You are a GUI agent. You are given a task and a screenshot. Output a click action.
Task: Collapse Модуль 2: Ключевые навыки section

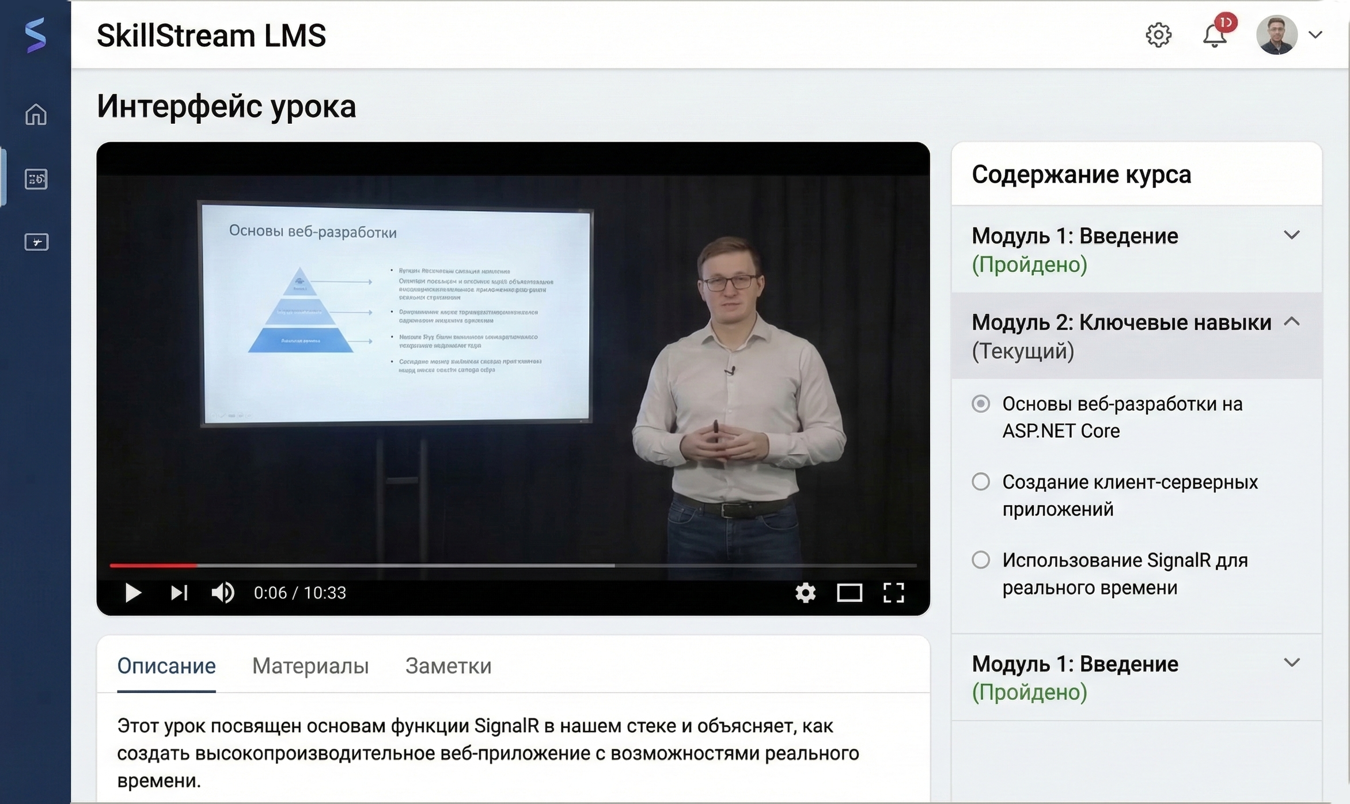click(x=1292, y=322)
